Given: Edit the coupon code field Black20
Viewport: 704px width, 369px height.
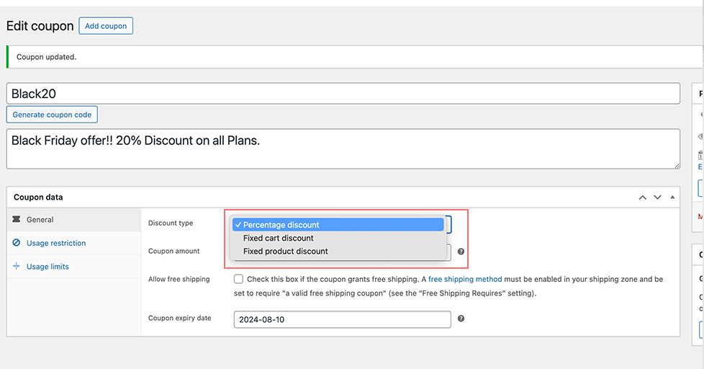Looking at the screenshot, I should point(343,94).
